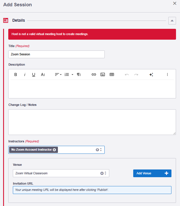Click the 'Invitation URL' label
The height and width of the screenshot is (206, 180).
23,183
